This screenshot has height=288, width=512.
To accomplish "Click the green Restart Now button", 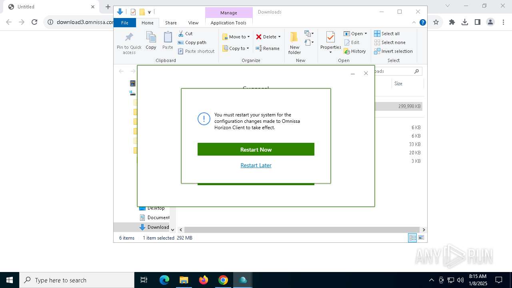I will pos(256,149).
